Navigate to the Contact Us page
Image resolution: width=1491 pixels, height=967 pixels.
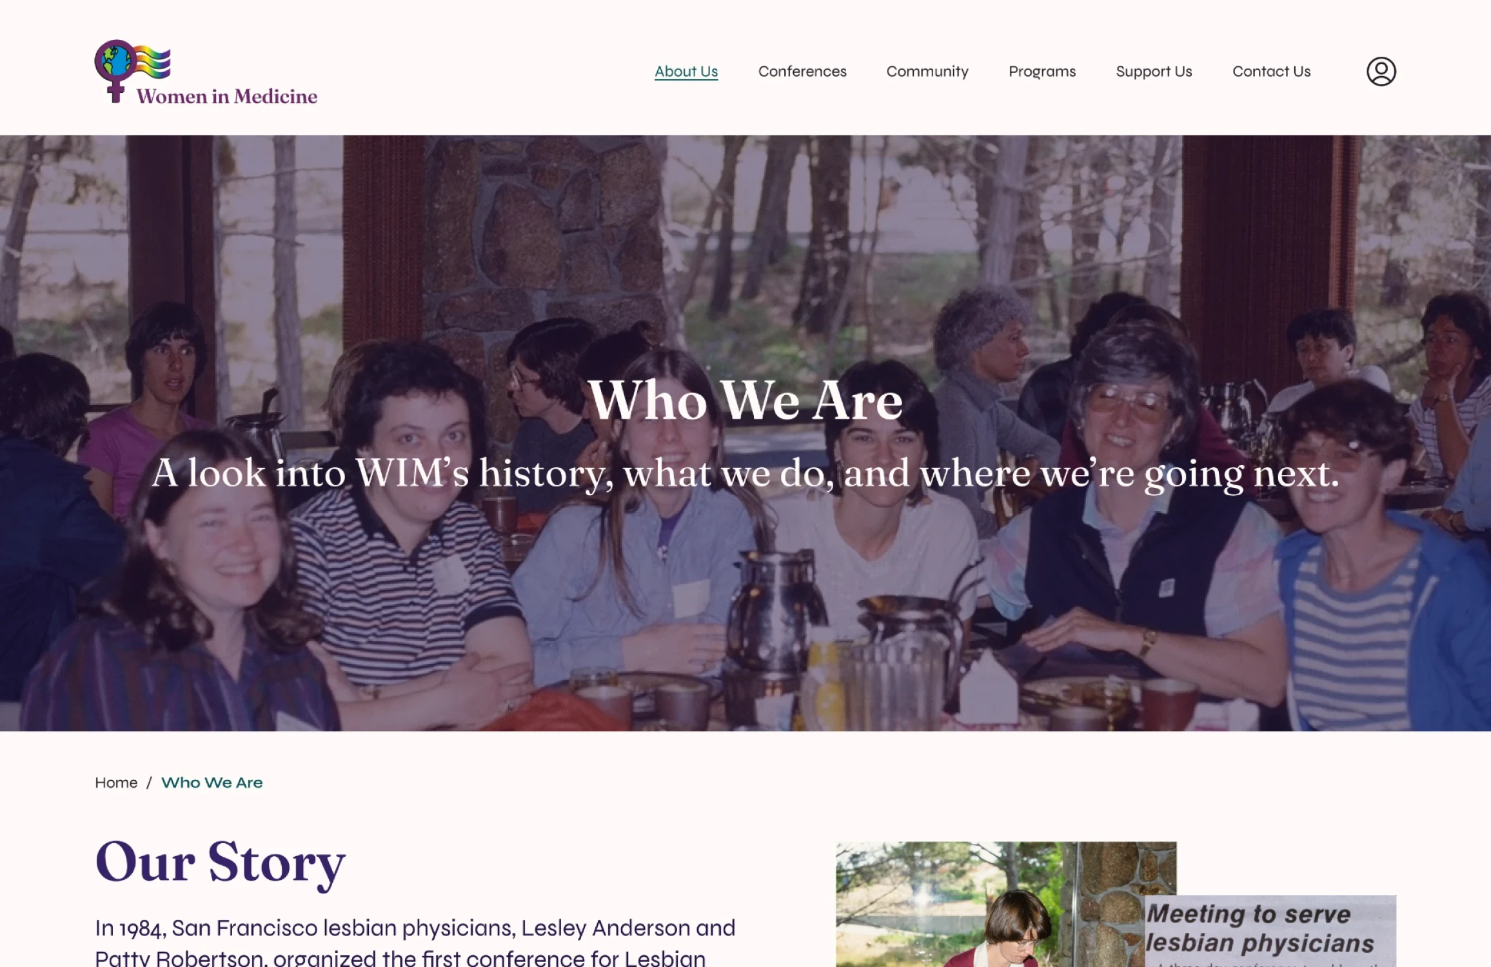pyautogui.click(x=1271, y=72)
